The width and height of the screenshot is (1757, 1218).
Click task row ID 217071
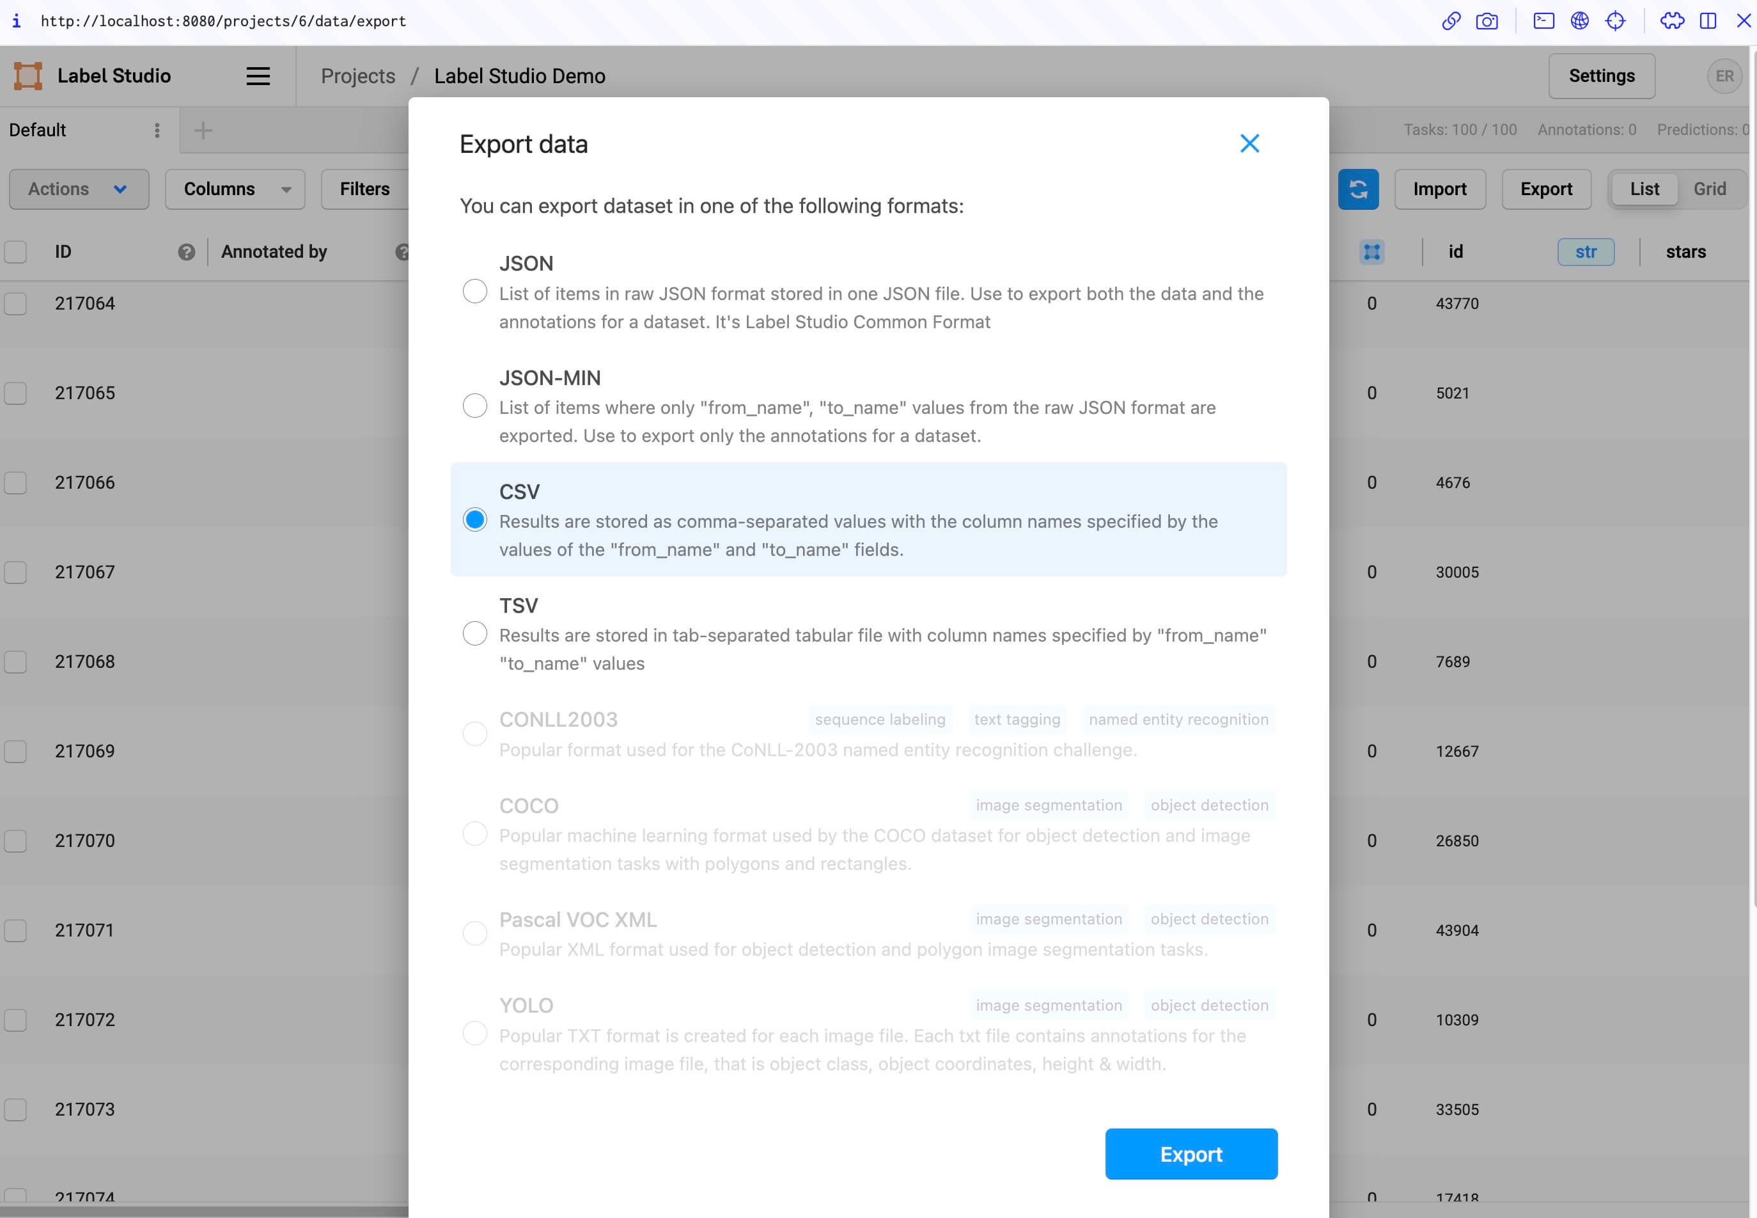84,930
